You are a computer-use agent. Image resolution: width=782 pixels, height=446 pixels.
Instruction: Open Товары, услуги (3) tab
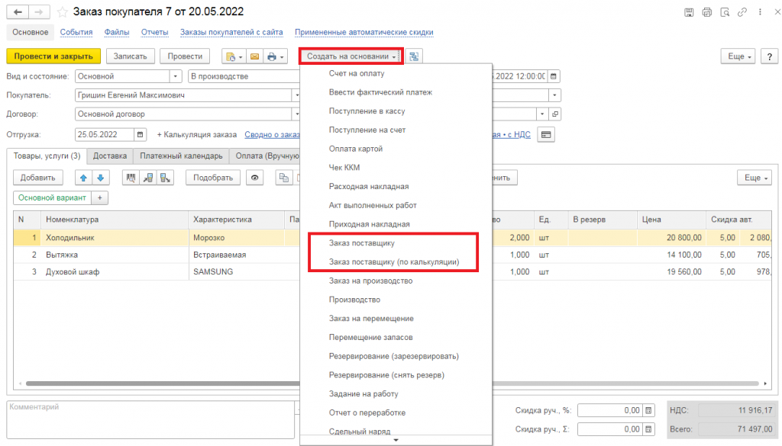pyautogui.click(x=47, y=156)
